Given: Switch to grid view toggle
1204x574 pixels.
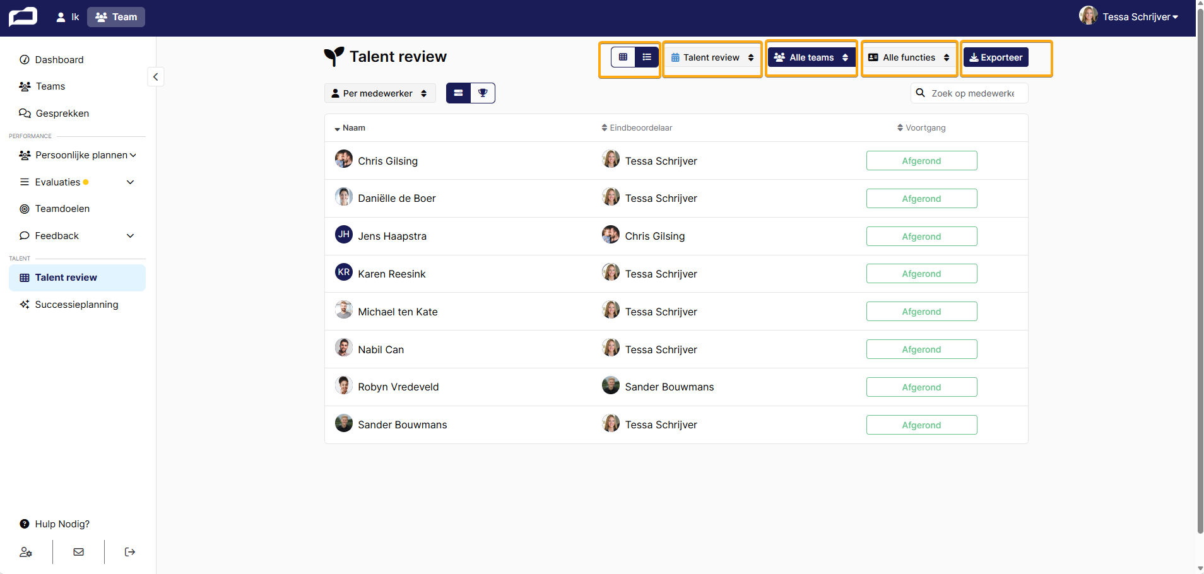Looking at the screenshot, I should 623,57.
